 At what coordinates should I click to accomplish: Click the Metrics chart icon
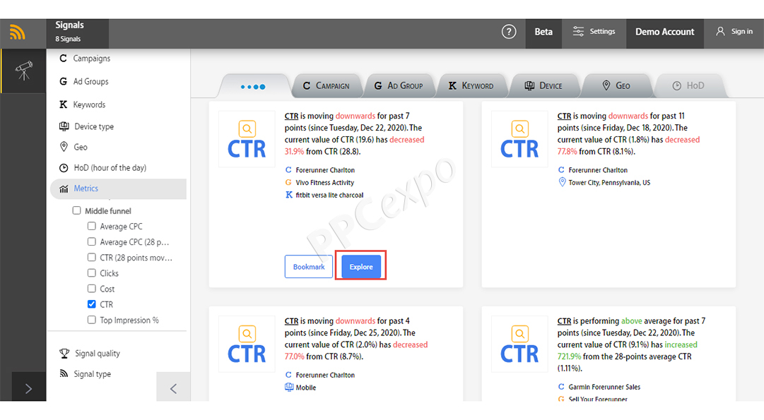[64, 189]
